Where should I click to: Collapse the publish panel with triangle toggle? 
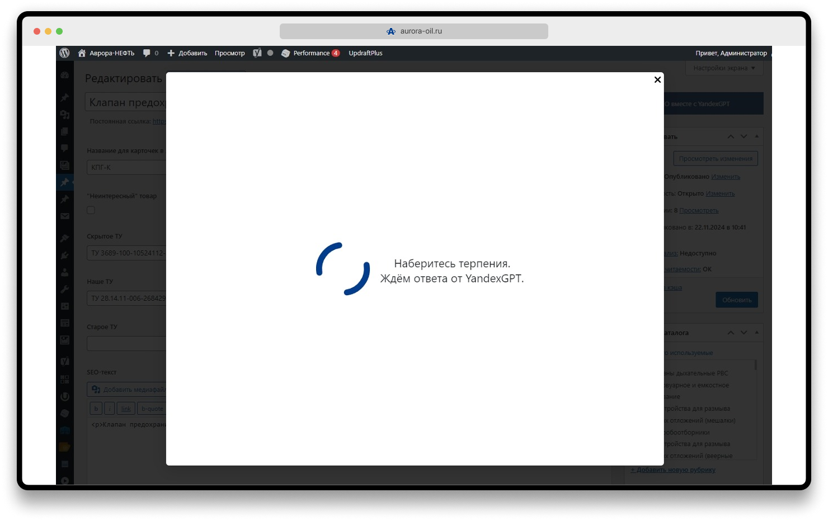point(757,136)
